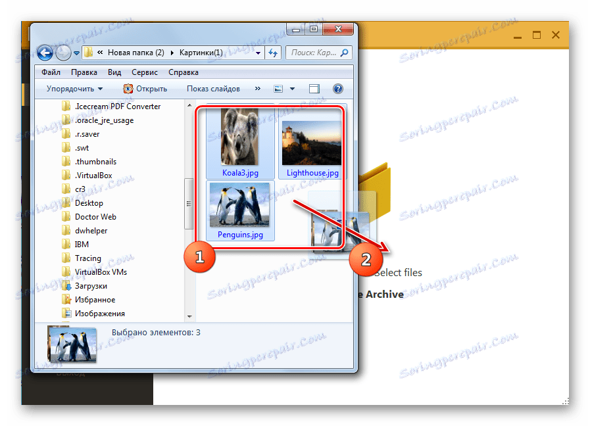Image resolution: width=590 pixels, height=426 pixels.
Task: Click folder icon next to Doctor Web
Action: 66,216
